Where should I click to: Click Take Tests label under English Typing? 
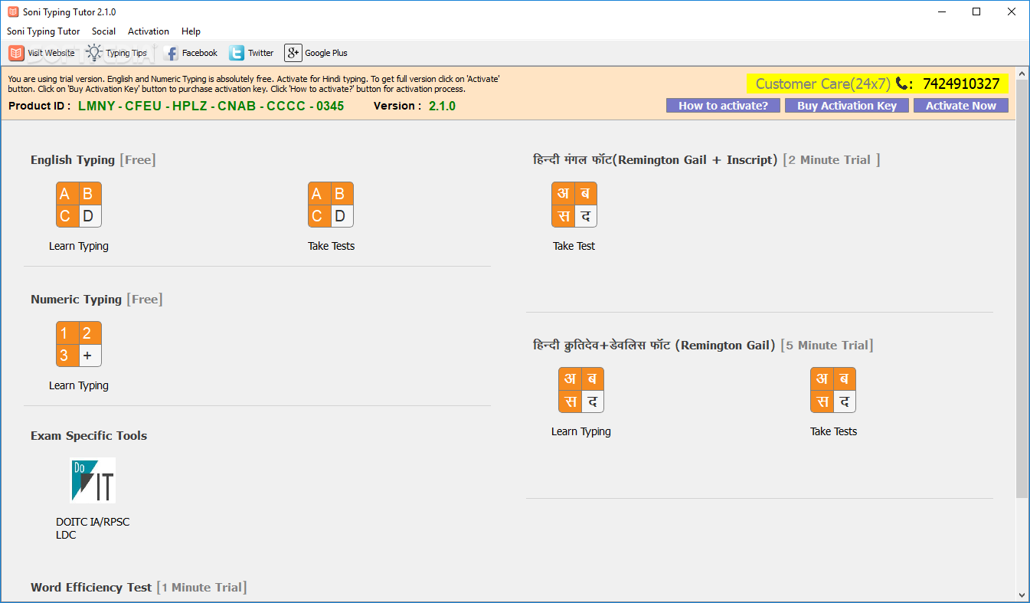pos(331,246)
